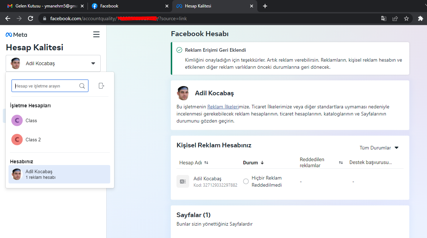427x238 pixels.
Task: Click the translate page icon
Action: tap(384, 18)
